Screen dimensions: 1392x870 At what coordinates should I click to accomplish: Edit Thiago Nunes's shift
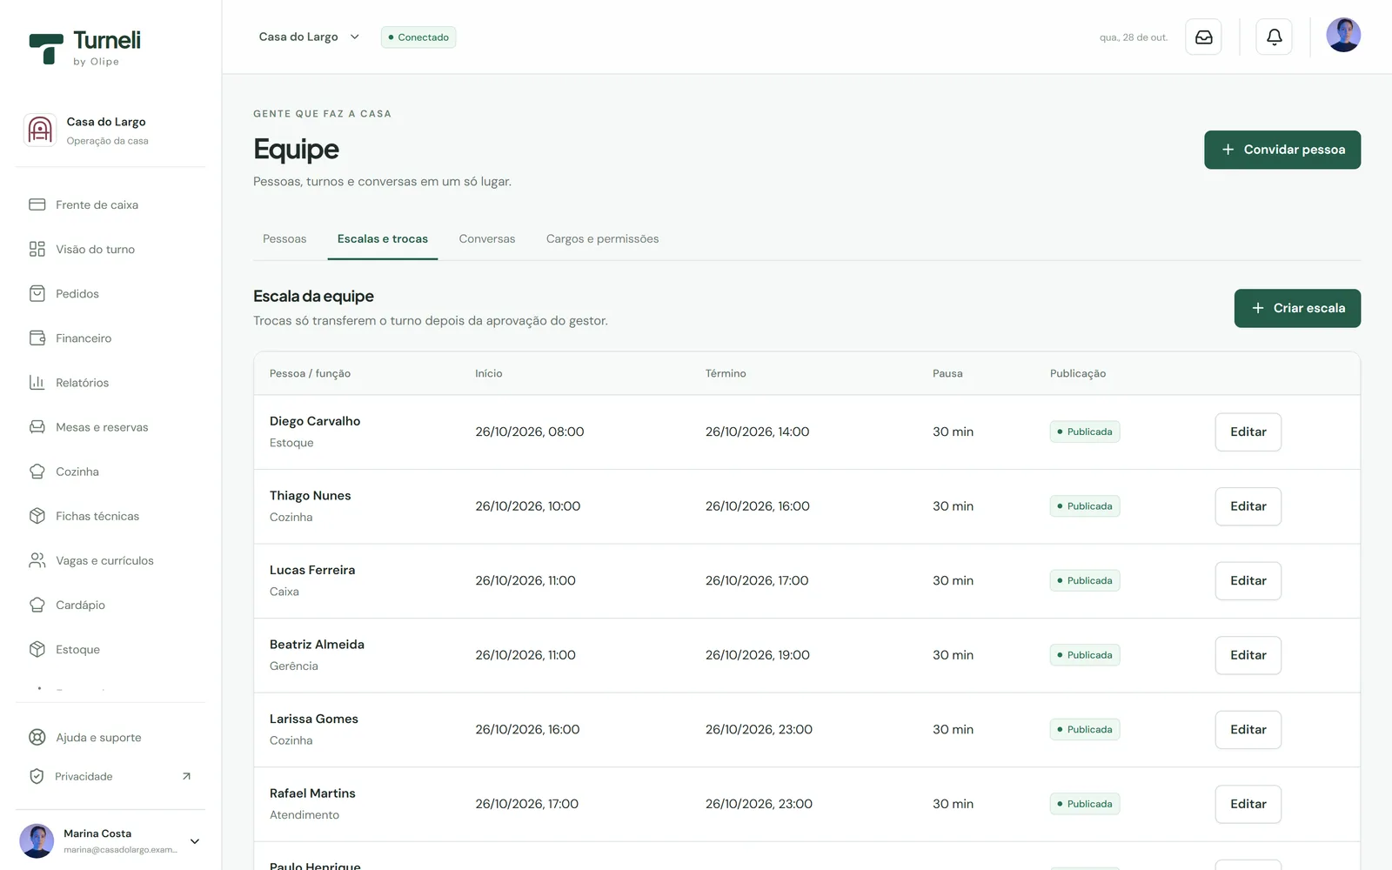(x=1248, y=506)
